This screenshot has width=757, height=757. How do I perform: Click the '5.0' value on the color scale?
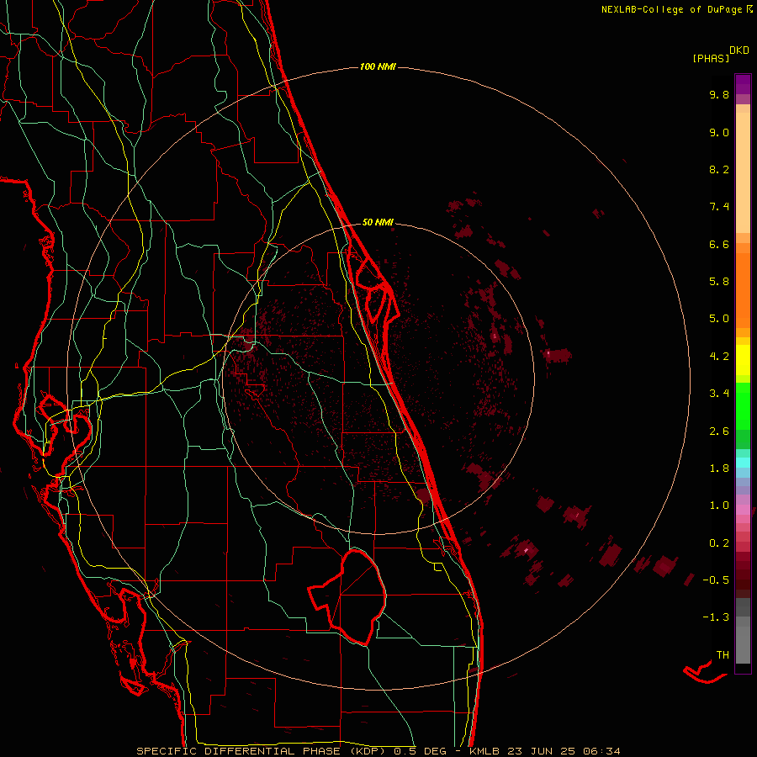coord(719,319)
